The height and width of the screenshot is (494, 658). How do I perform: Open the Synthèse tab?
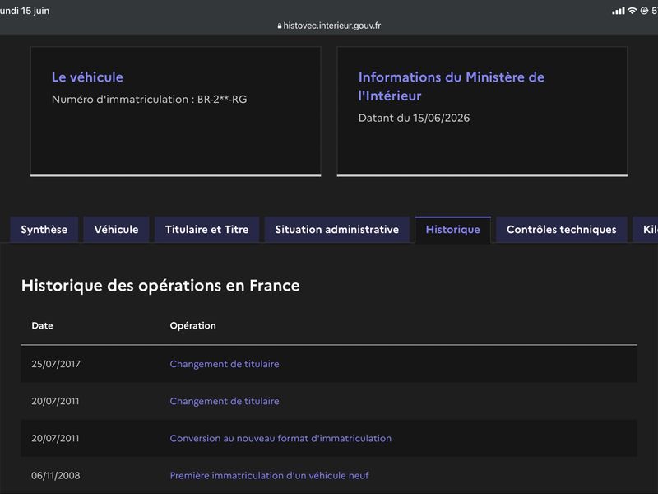pos(44,230)
